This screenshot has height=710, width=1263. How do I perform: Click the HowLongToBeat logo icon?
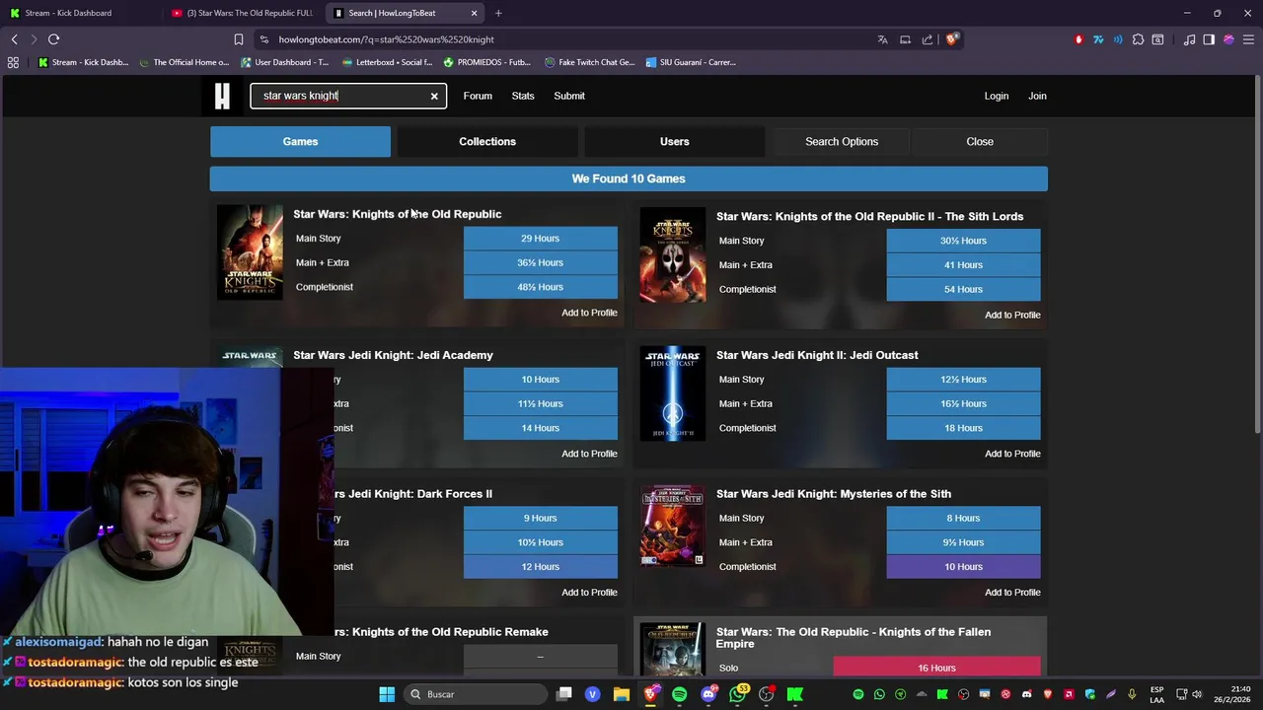pos(222,96)
